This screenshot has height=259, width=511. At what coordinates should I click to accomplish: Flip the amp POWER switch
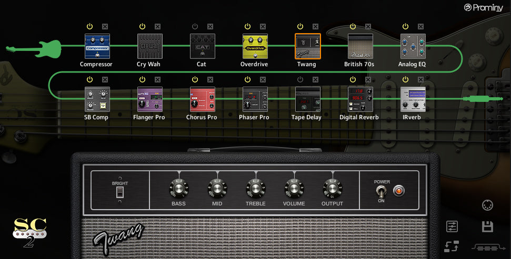tap(379, 192)
